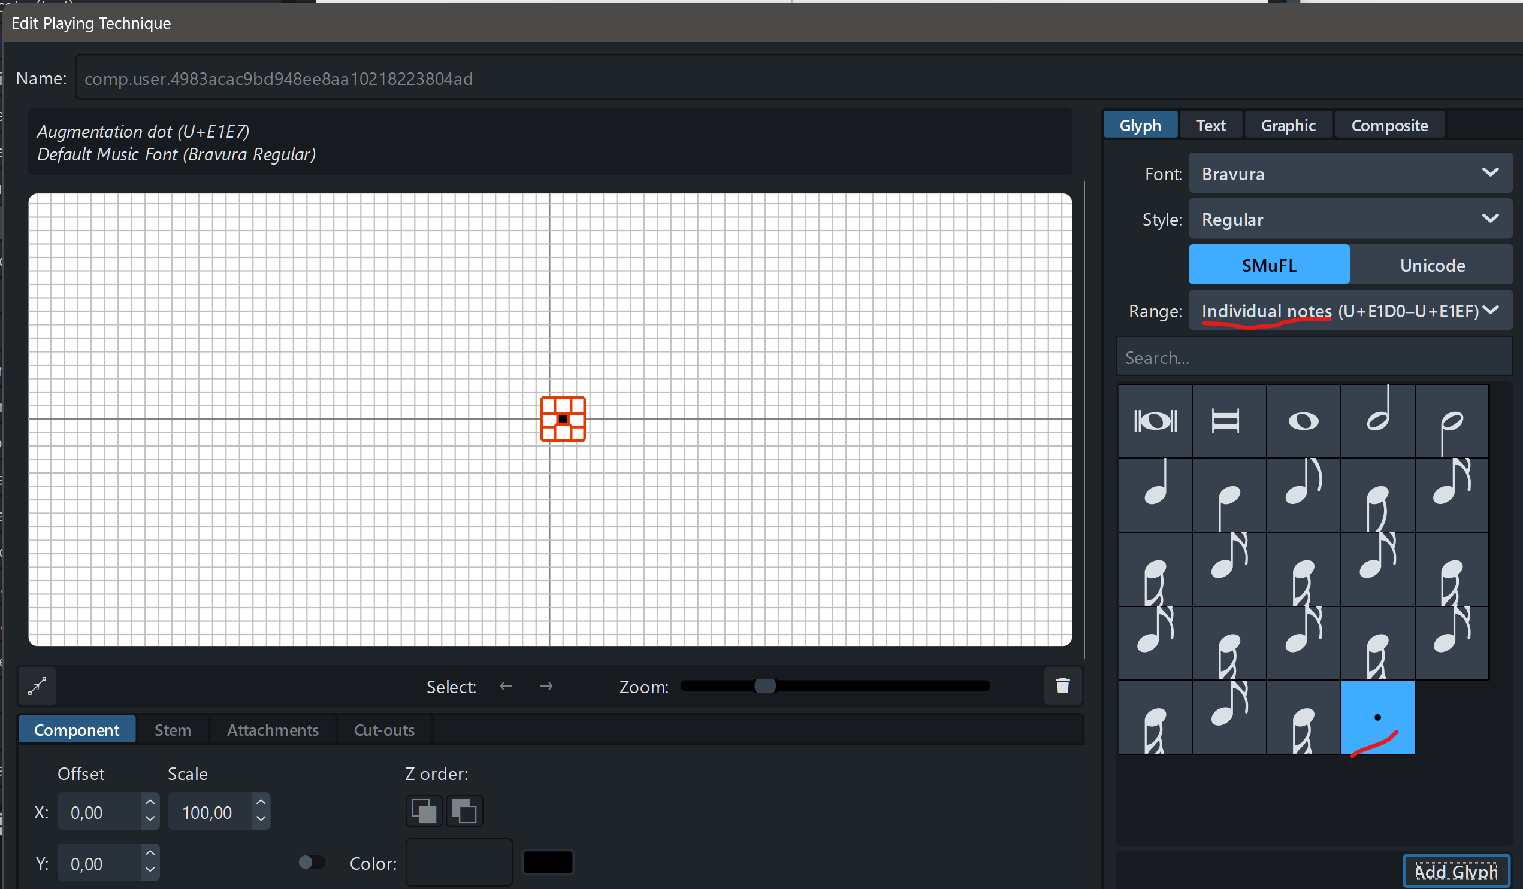1523x889 pixels.
Task: Click the trash delete component icon
Action: coord(1062,686)
